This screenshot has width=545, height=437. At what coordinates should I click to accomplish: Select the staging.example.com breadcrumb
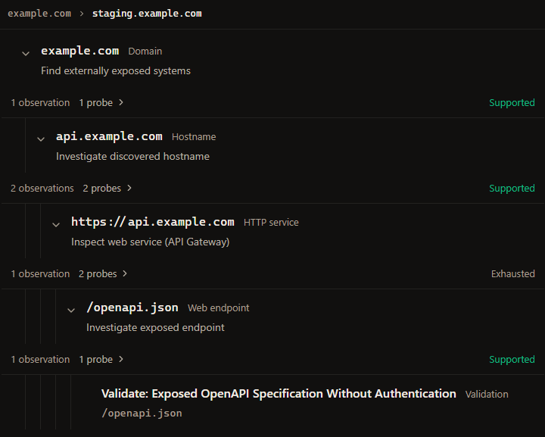tap(147, 14)
